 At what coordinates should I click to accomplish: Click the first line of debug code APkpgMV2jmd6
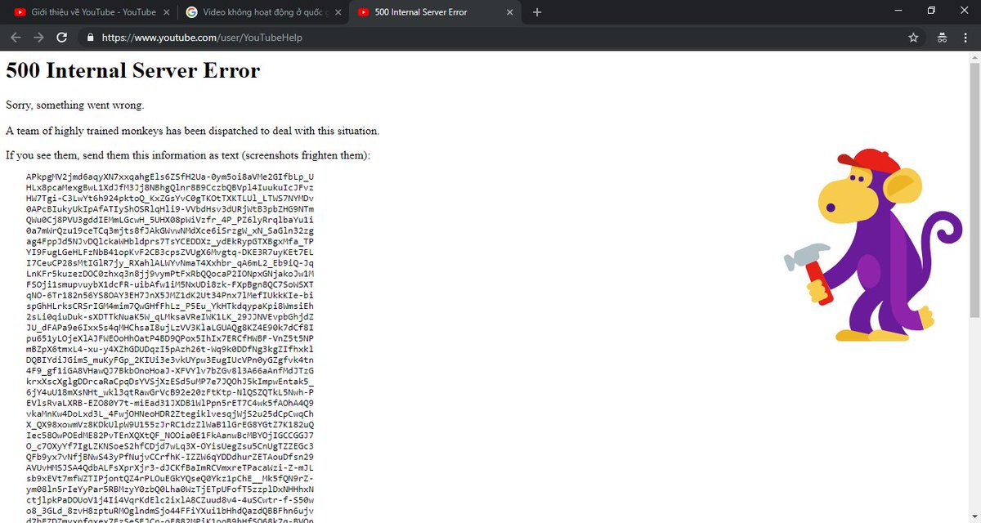tap(170, 177)
